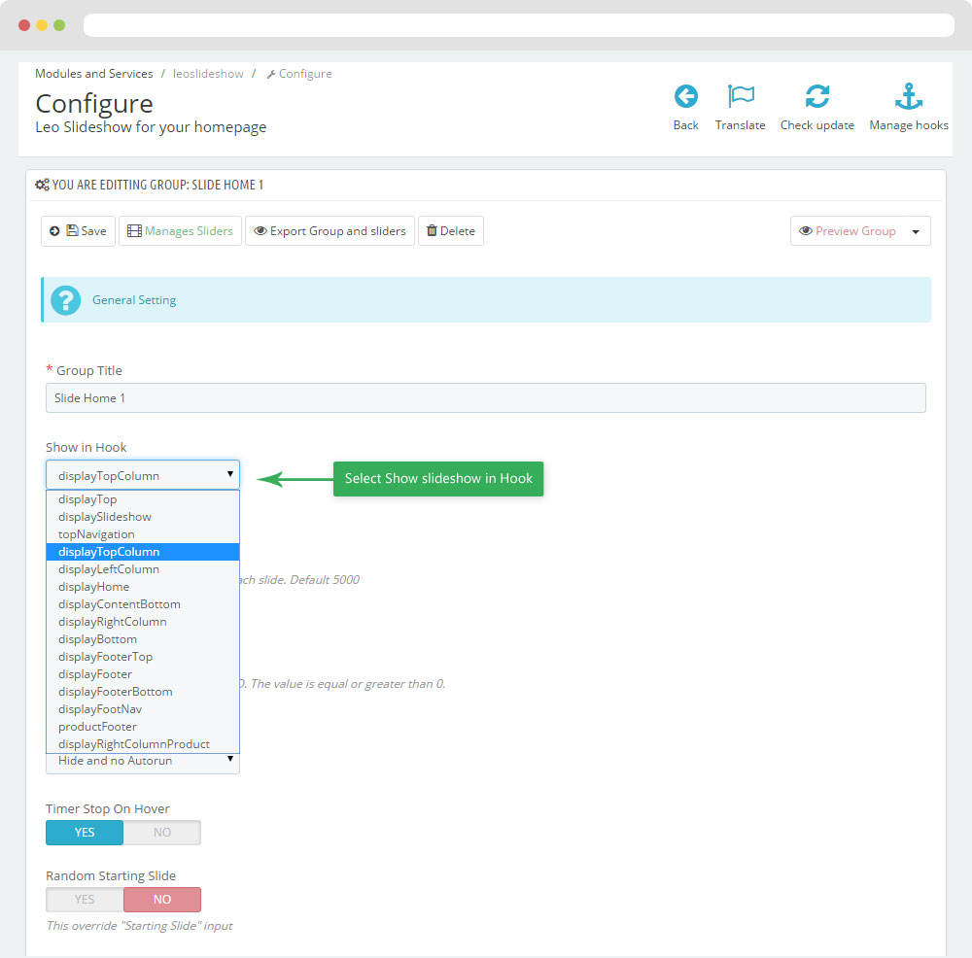Click the General Setting question mark icon
The image size is (972, 958).
point(65,300)
